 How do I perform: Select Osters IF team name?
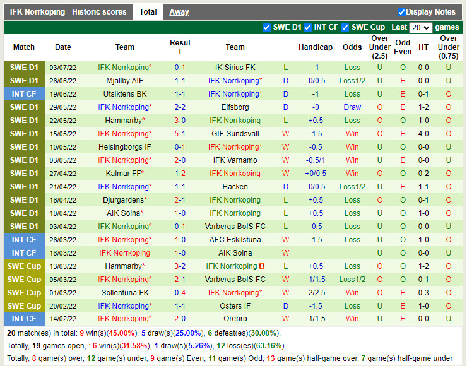[235, 306]
